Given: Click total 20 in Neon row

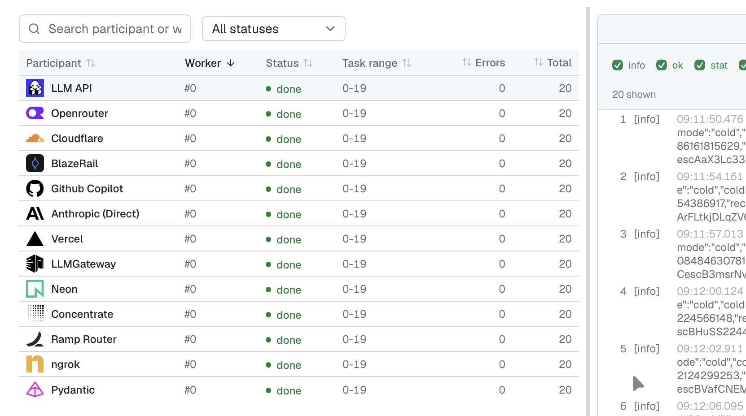Looking at the screenshot, I should coord(565,289).
